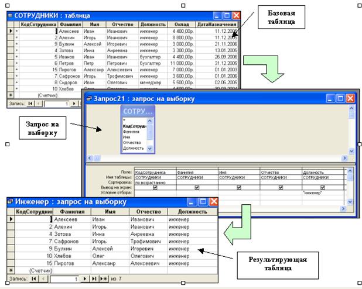Select Должность in the query field list
The image size is (362, 289).
point(134,148)
